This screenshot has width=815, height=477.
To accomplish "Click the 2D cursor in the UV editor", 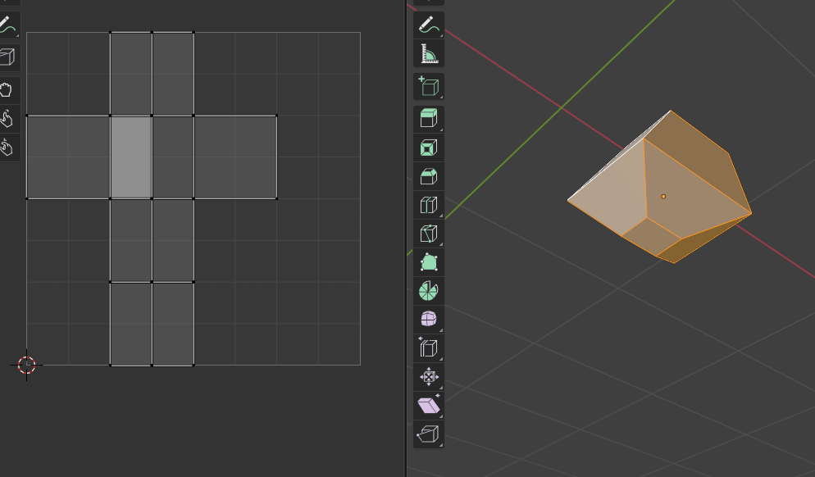I will pyautogui.click(x=26, y=365).
